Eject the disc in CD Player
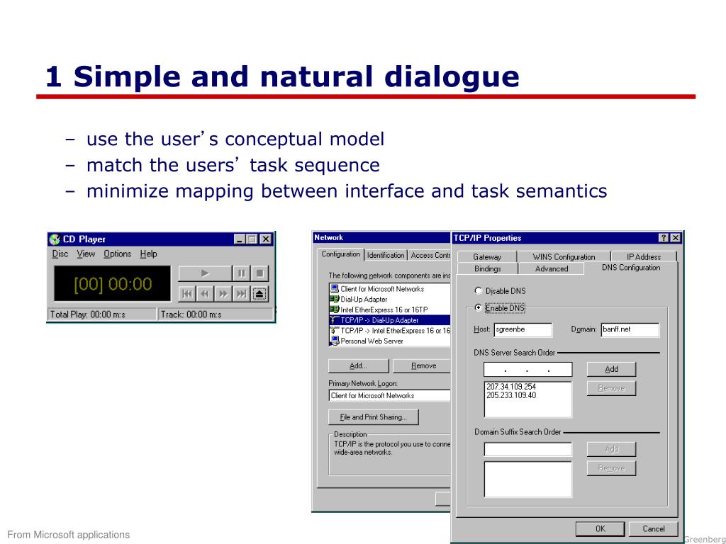 pyautogui.click(x=259, y=294)
